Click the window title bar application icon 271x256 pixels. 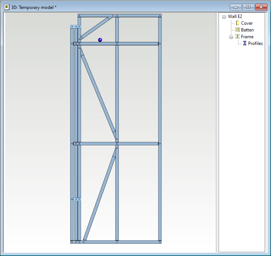pyautogui.click(x=6, y=7)
